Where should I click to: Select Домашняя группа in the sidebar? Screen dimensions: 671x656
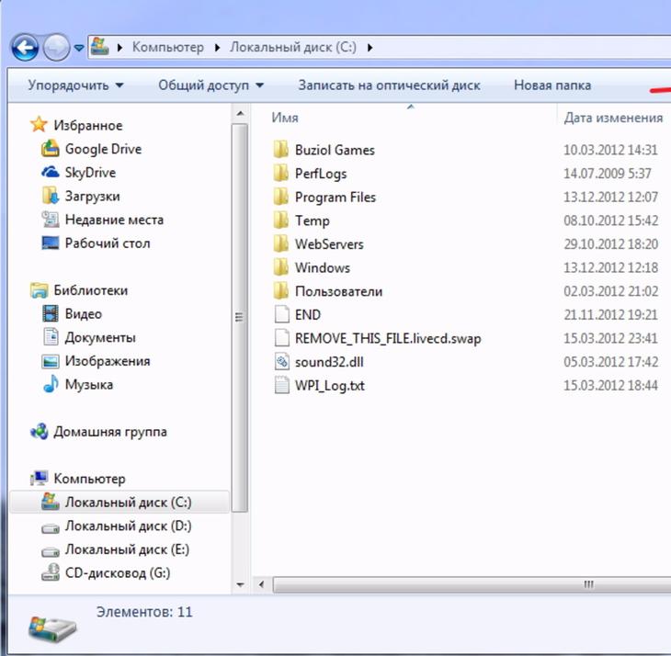tap(98, 432)
